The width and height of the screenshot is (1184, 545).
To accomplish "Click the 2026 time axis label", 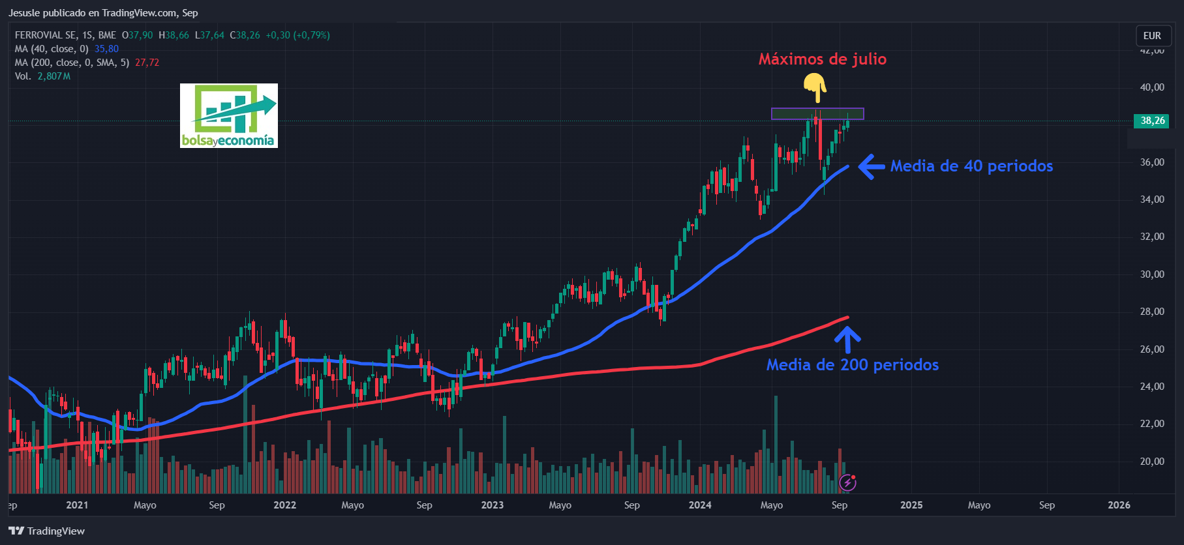I will coord(1119,505).
